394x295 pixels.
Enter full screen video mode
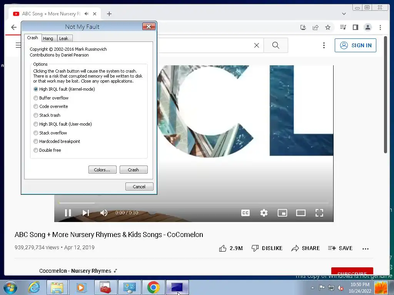pos(319,213)
